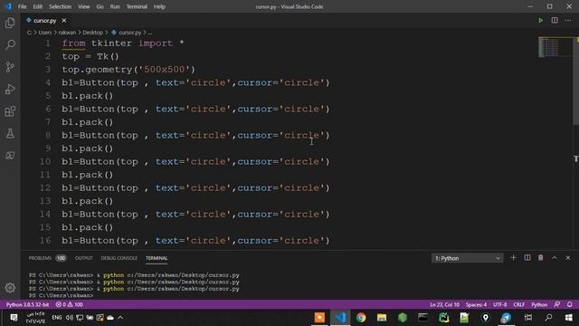Open Windows action center notification icon
The height and width of the screenshot is (326, 579).
pos(14,318)
